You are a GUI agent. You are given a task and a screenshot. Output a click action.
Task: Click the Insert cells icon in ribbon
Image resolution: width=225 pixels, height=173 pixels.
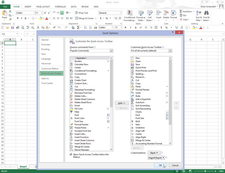click(158, 13)
